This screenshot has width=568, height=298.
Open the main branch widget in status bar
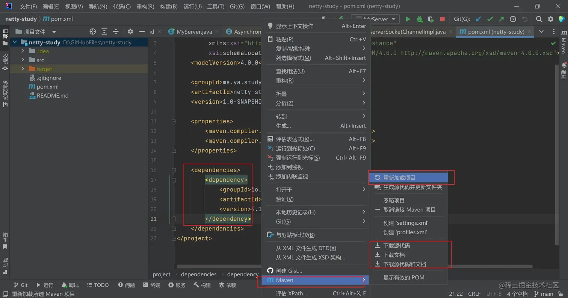tap(544, 294)
